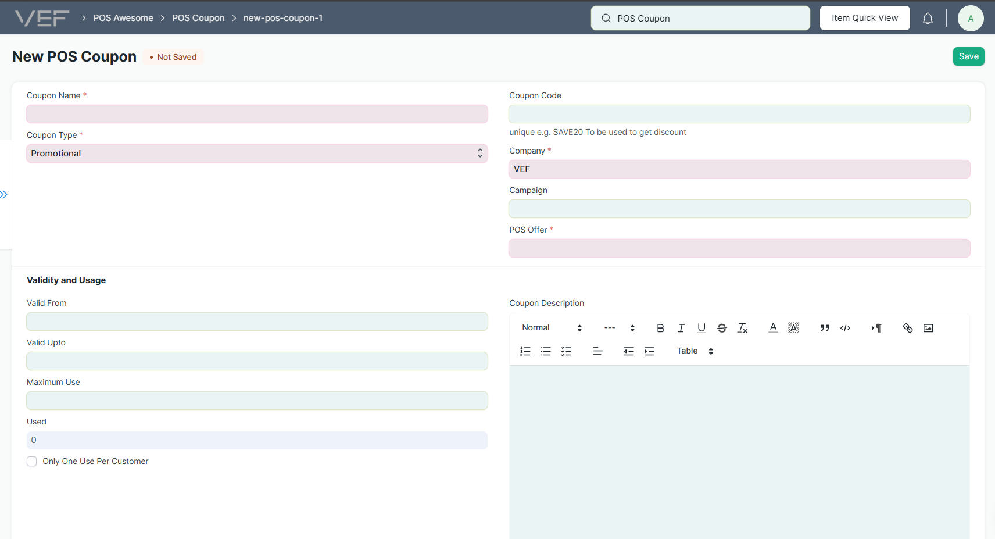Toggle the checklist format

566,351
